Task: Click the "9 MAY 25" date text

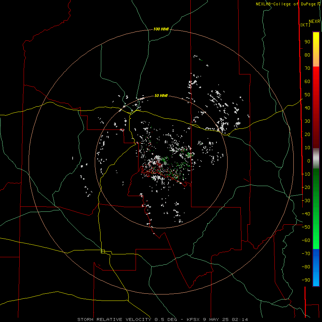Action: point(216,319)
